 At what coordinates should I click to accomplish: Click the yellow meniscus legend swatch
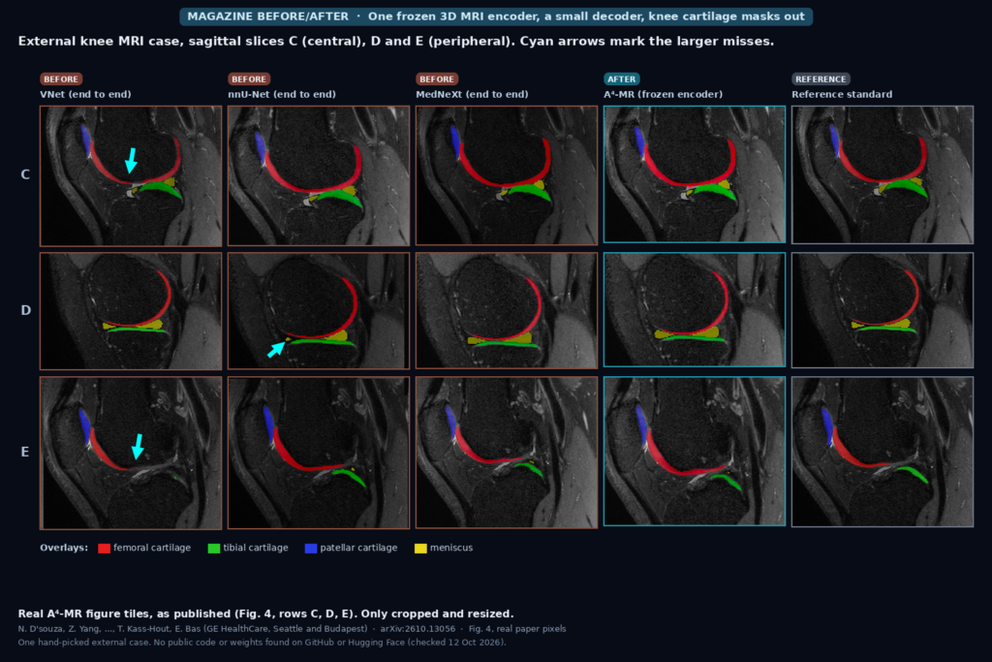pos(420,548)
